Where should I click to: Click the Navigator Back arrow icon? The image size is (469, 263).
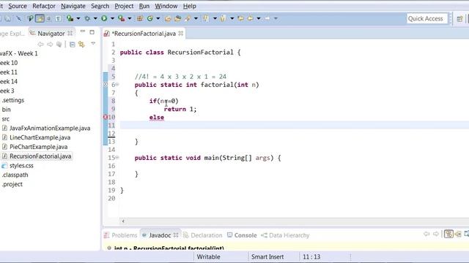[41, 45]
